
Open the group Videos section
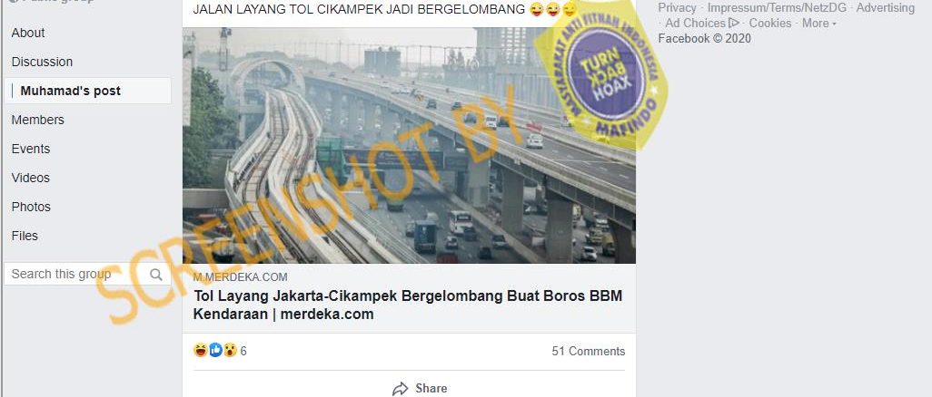coord(30,178)
